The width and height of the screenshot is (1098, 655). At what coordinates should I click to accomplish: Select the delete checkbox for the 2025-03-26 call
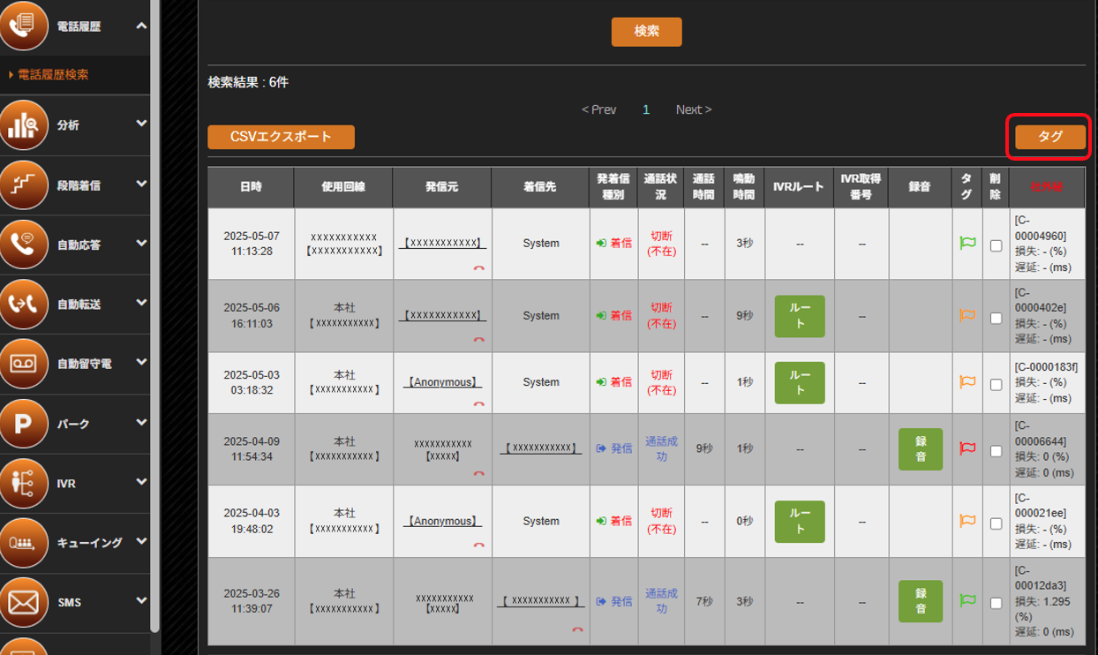[x=996, y=604]
